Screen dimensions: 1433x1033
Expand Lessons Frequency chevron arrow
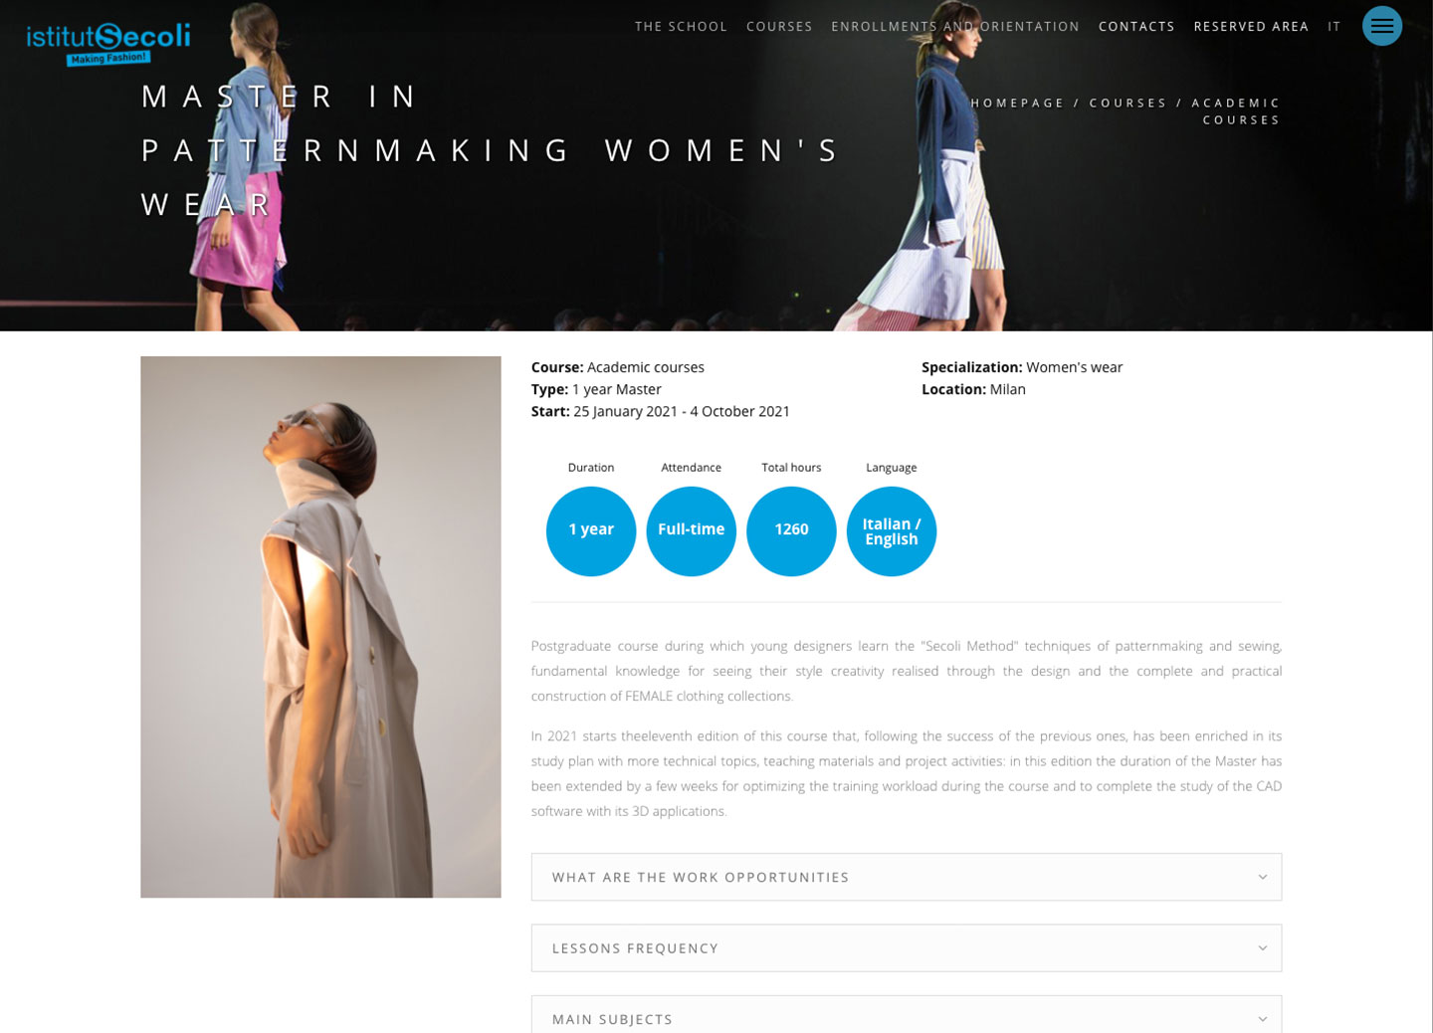coord(1262,948)
